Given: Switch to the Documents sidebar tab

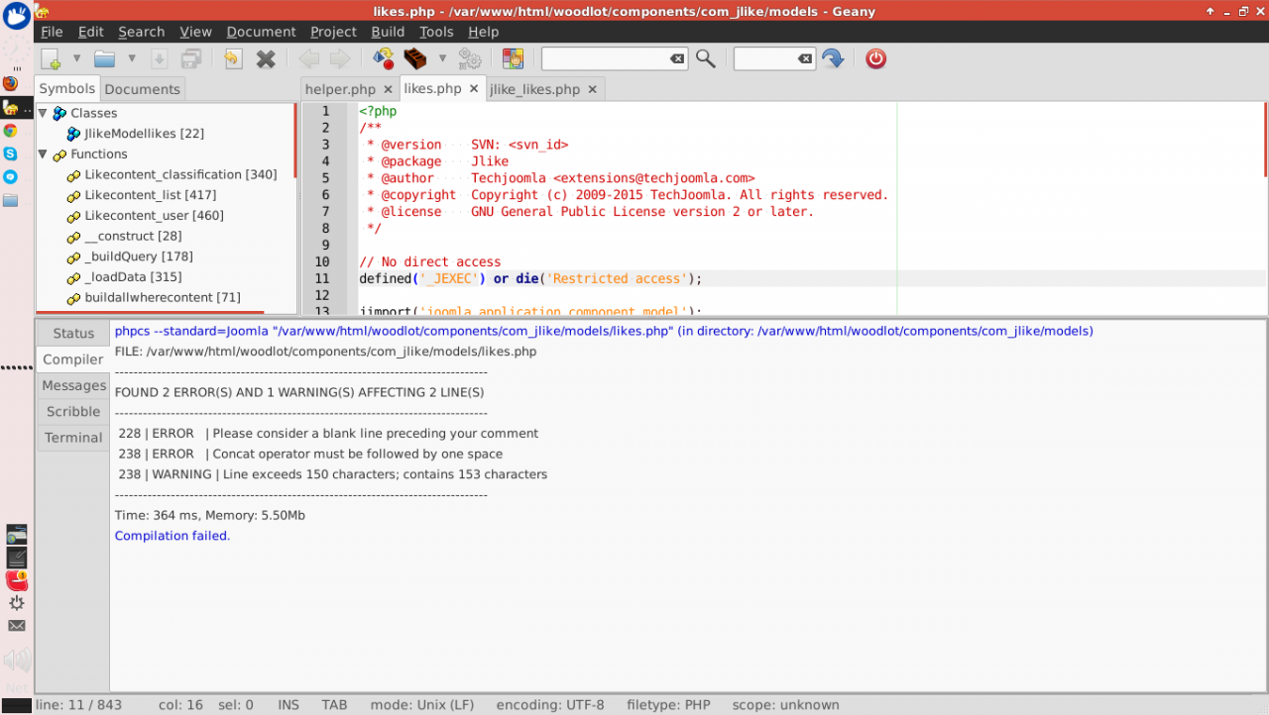Looking at the screenshot, I should point(143,89).
